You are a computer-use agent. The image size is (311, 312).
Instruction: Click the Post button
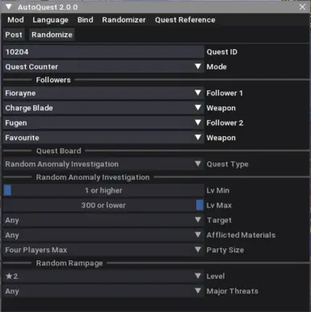(x=14, y=35)
